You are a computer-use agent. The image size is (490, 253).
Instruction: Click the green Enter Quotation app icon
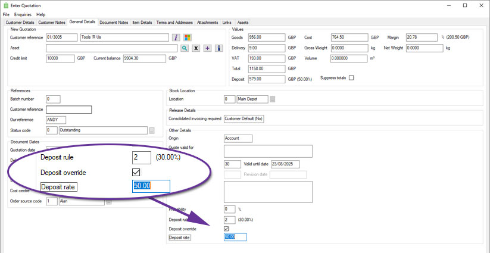(6, 5)
